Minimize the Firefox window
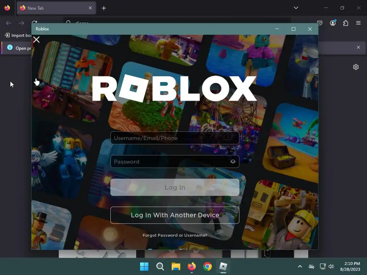Viewport: 367px width, 275px height. [326, 8]
